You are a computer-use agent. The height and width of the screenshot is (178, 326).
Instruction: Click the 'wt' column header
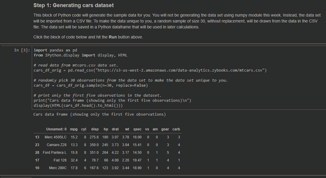[127, 129]
